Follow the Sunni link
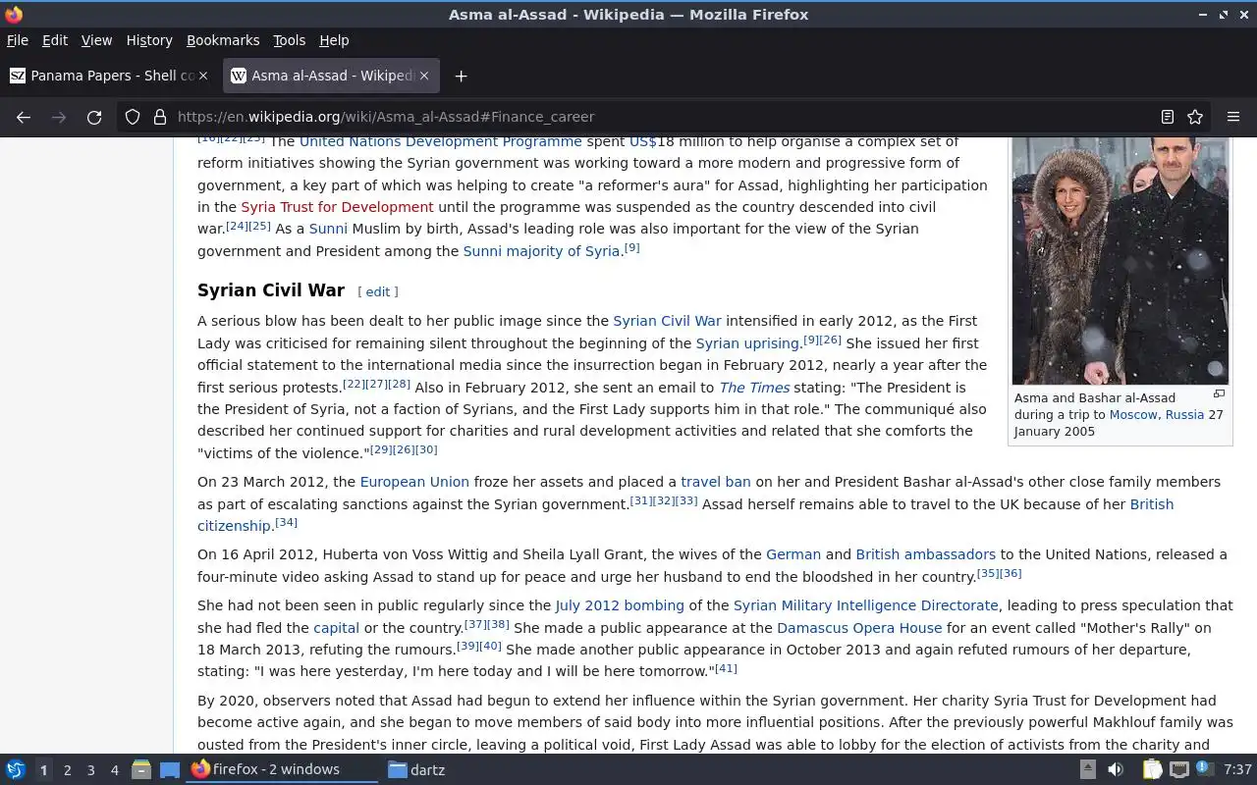Viewport: 1257px width, 785px height. click(328, 229)
